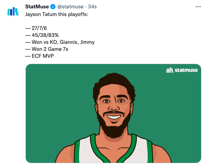Click the statmuse bars logo in the image watermark
Image resolution: width=207 pixels, height=166 pixels.
[169, 70]
